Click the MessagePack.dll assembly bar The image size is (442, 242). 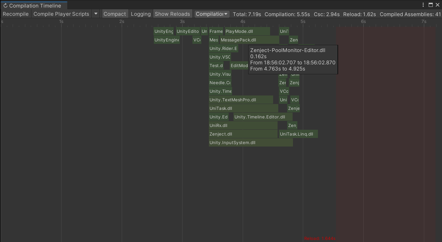pos(249,40)
